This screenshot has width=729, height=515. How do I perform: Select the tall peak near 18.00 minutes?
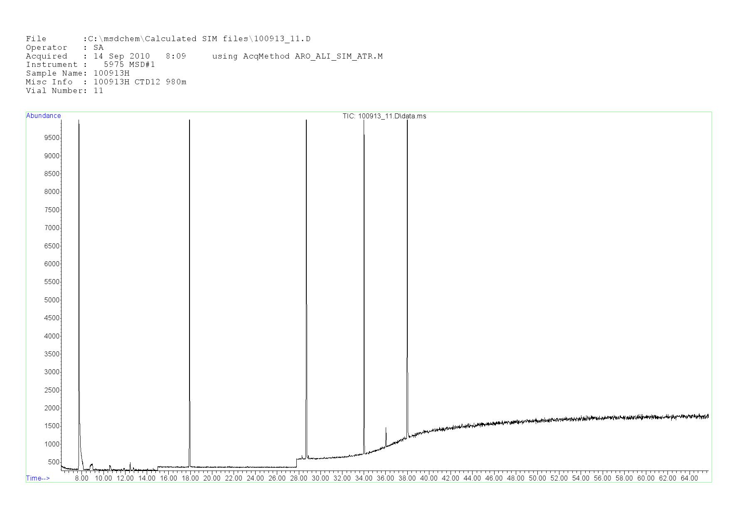190,291
